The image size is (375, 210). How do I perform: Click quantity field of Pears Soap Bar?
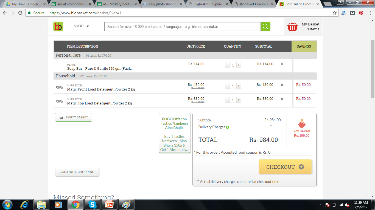coord(233,65)
